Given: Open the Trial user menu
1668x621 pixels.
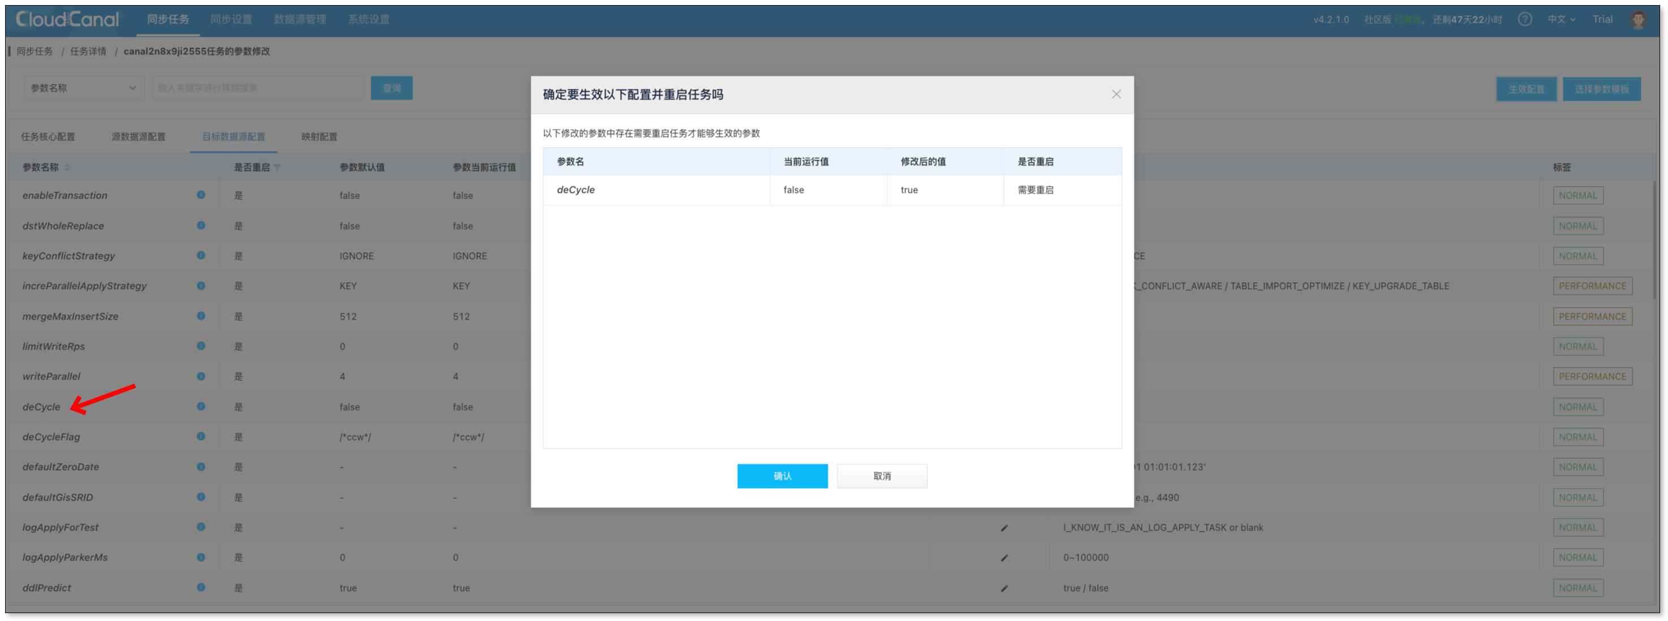Looking at the screenshot, I should click(x=1602, y=19).
